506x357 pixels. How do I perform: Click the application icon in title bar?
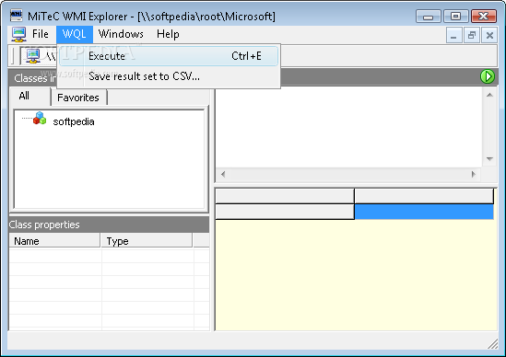(17, 15)
